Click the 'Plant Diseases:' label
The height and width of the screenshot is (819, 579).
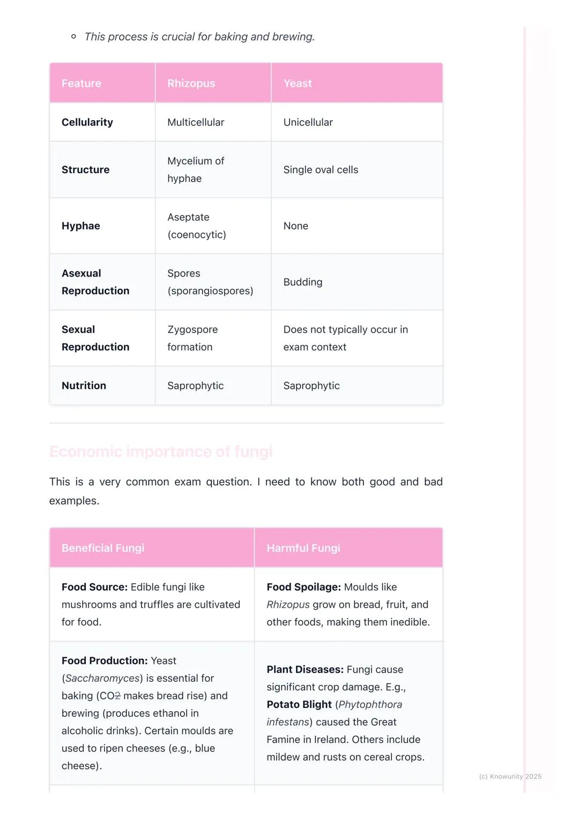(305, 669)
